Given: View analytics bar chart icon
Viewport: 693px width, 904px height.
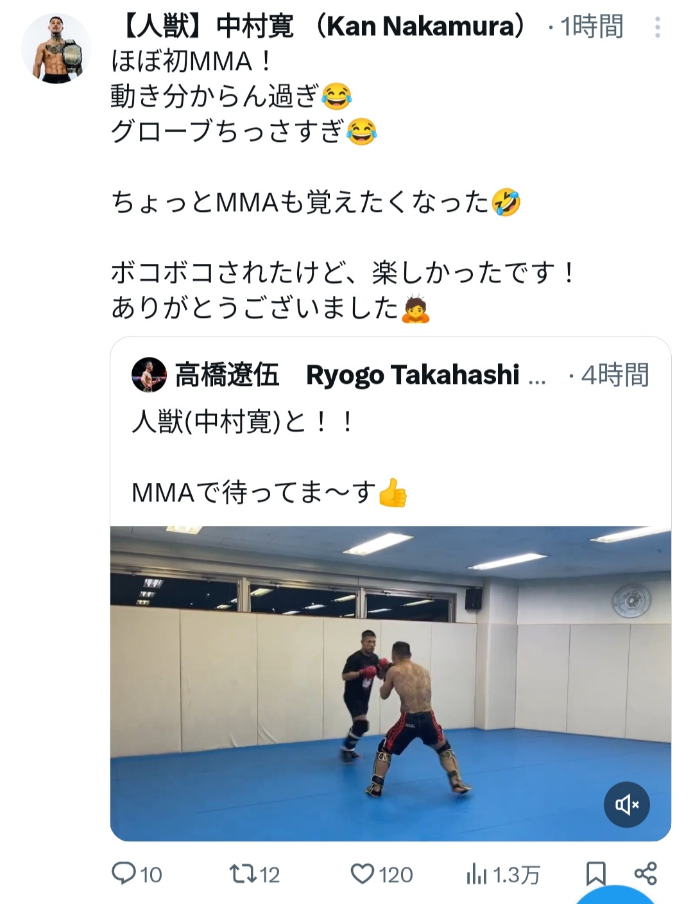Looking at the screenshot, I should (x=476, y=874).
